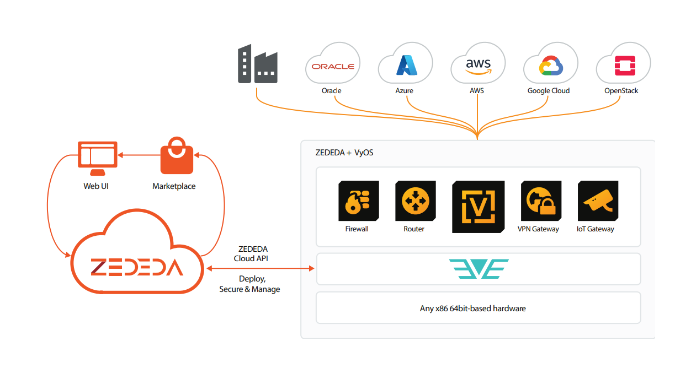Click the EVE logo
This screenshot has width=691, height=368.
(x=479, y=269)
